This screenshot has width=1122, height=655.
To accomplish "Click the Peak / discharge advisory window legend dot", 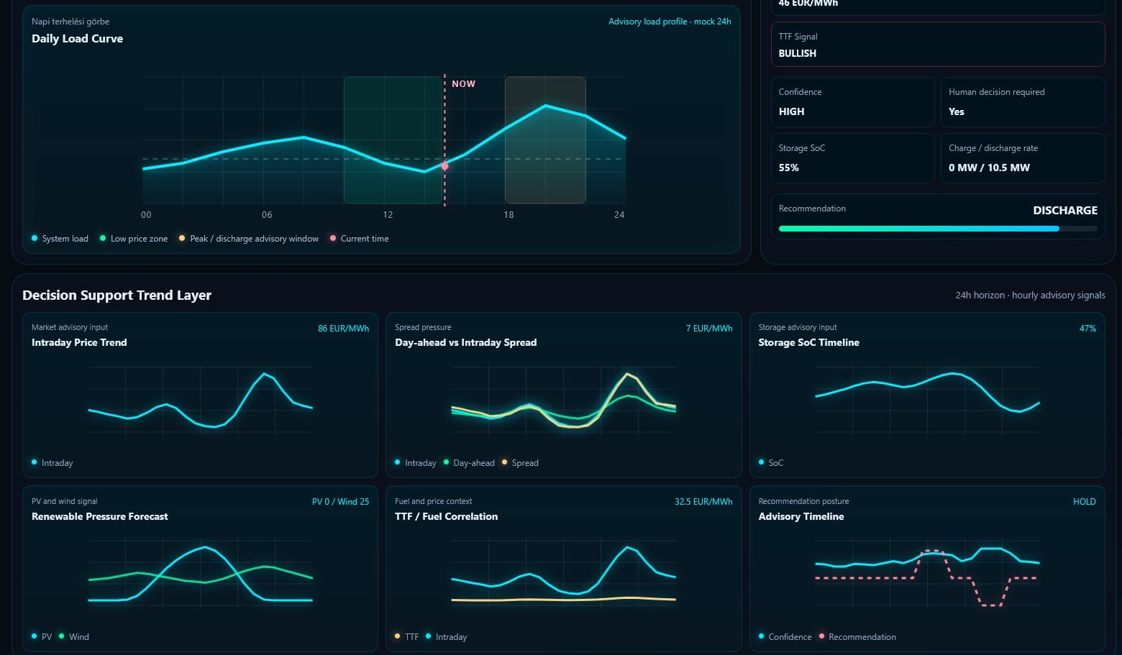I will pos(182,238).
